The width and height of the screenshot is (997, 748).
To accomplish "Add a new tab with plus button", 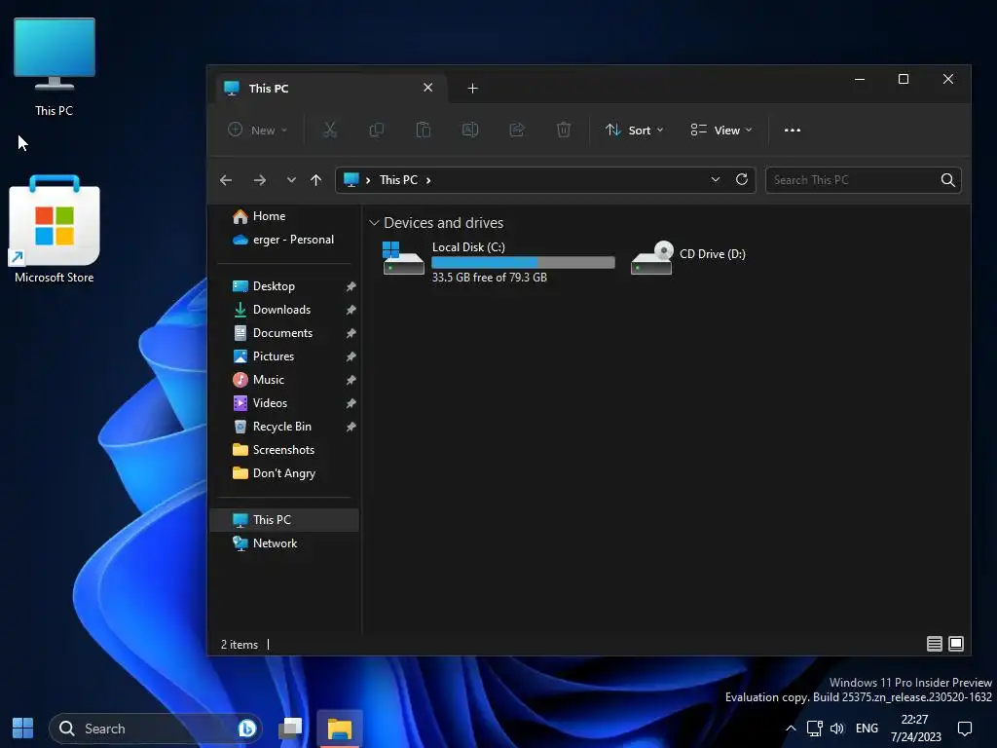I will tap(472, 88).
